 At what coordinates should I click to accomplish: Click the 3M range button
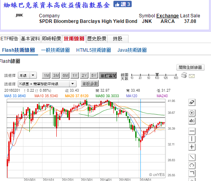(56, 75)
